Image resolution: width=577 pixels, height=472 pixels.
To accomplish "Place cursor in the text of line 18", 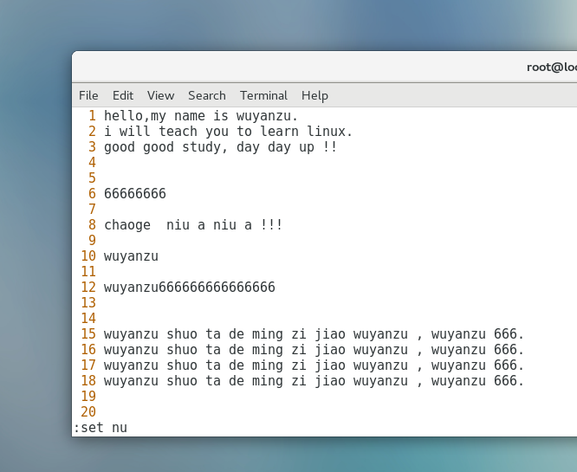I will point(314,381).
